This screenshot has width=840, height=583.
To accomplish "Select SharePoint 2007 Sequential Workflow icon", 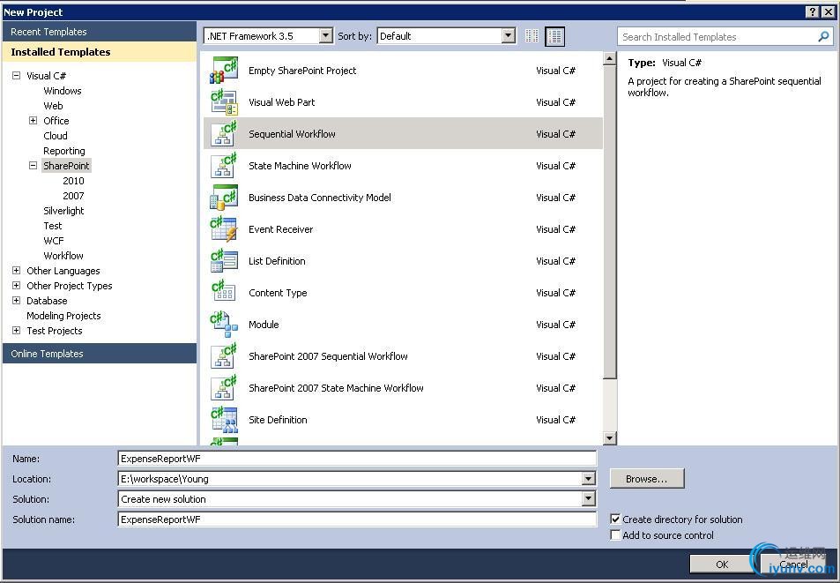I will (224, 355).
